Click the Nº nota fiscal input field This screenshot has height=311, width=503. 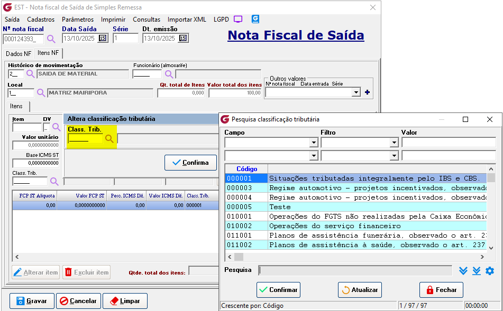click(23, 39)
